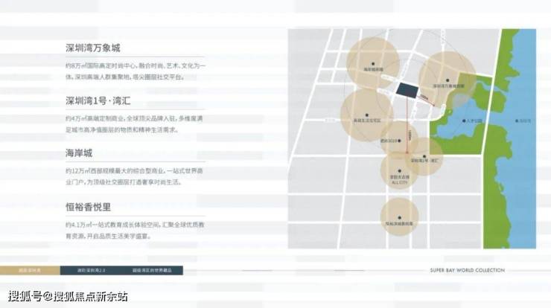
Task: Click the description starting 约4.1万㎡
Action: (x=135, y=231)
